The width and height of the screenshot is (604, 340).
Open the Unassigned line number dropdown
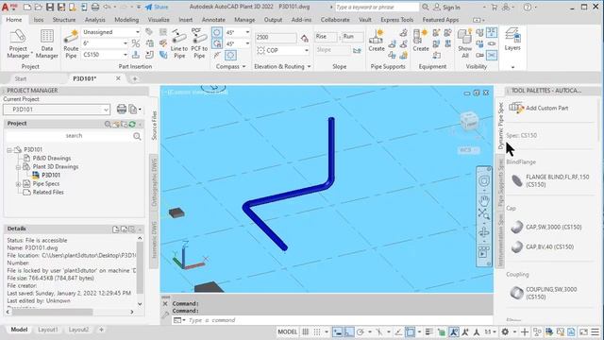[138, 32]
